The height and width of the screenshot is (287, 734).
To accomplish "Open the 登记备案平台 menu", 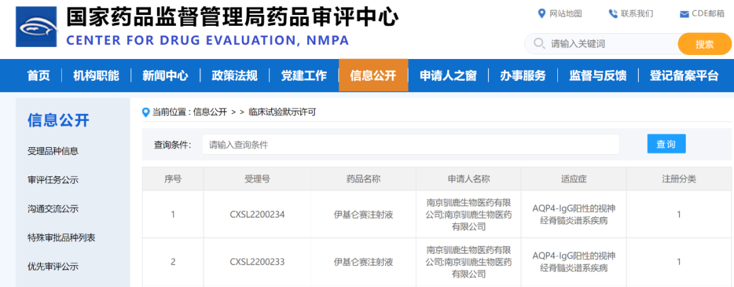I will pos(684,75).
